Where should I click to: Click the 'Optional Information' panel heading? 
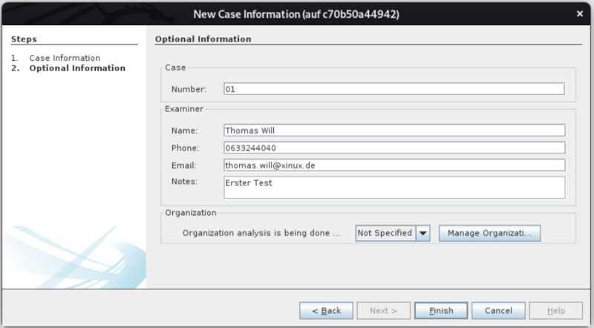tap(203, 39)
